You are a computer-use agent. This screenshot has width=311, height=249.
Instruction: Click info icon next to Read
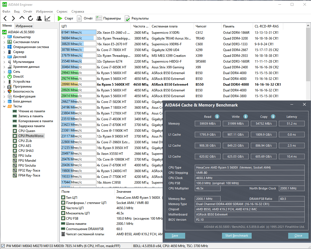(217, 116)
